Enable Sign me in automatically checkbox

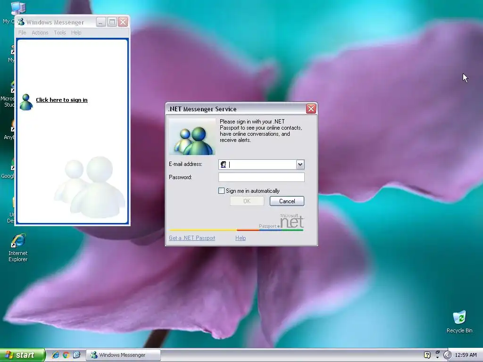[x=221, y=191]
